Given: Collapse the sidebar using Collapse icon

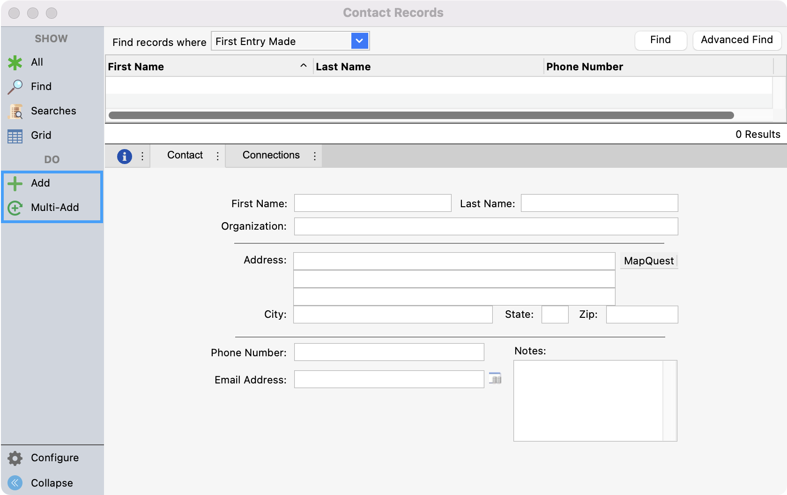Looking at the screenshot, I should click(x=15, y=483).
